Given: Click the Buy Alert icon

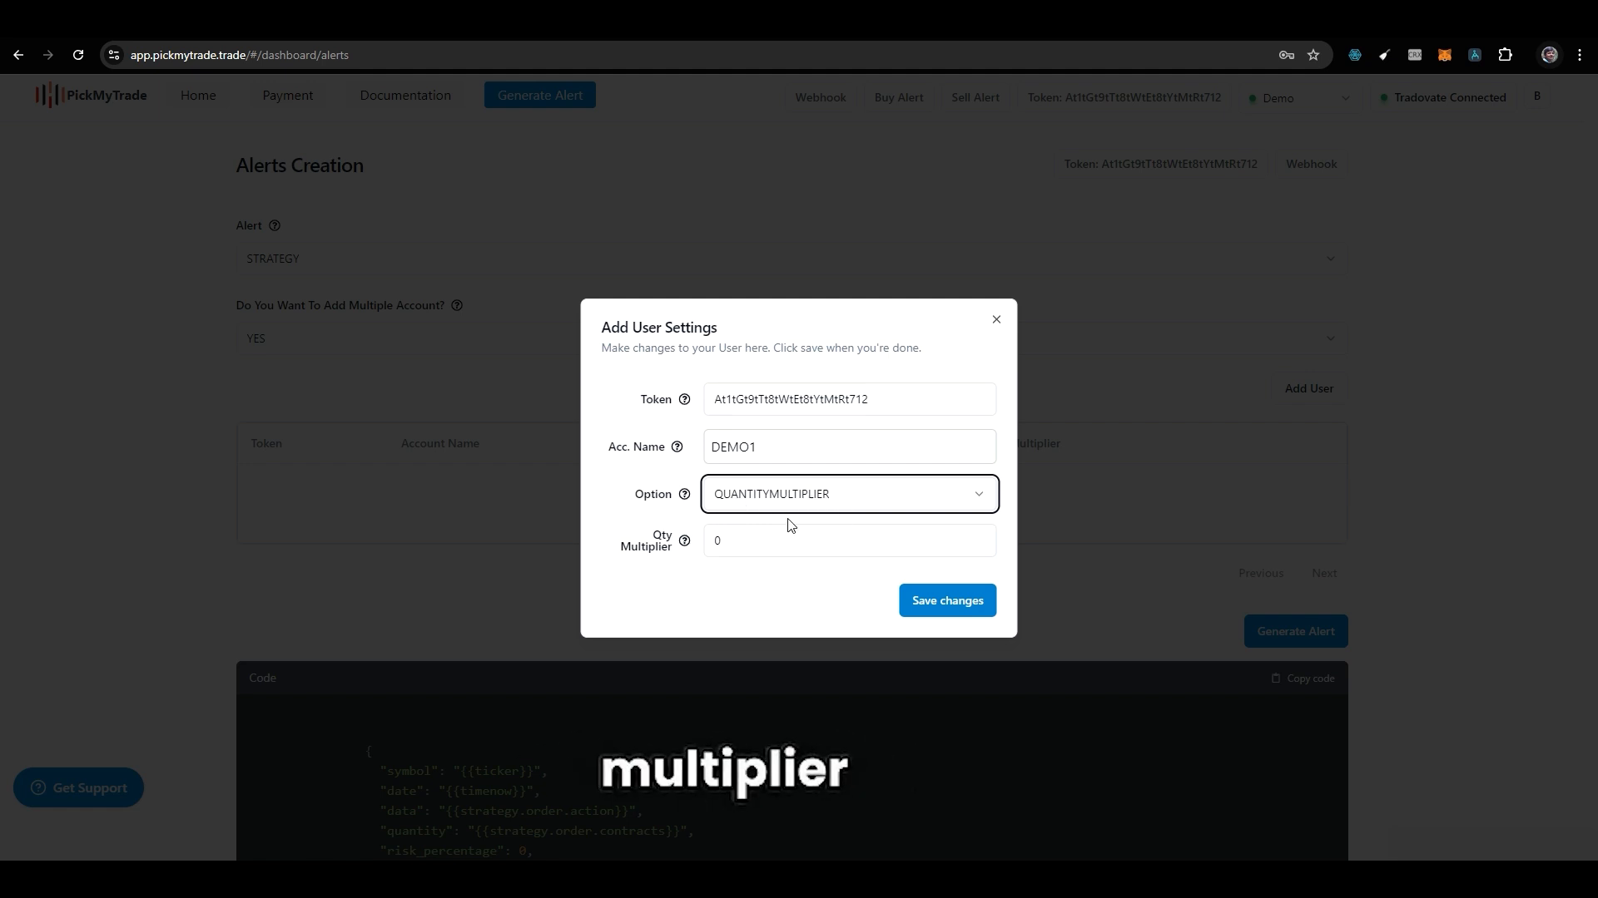Looking at the screenshot, I should 899,97.
